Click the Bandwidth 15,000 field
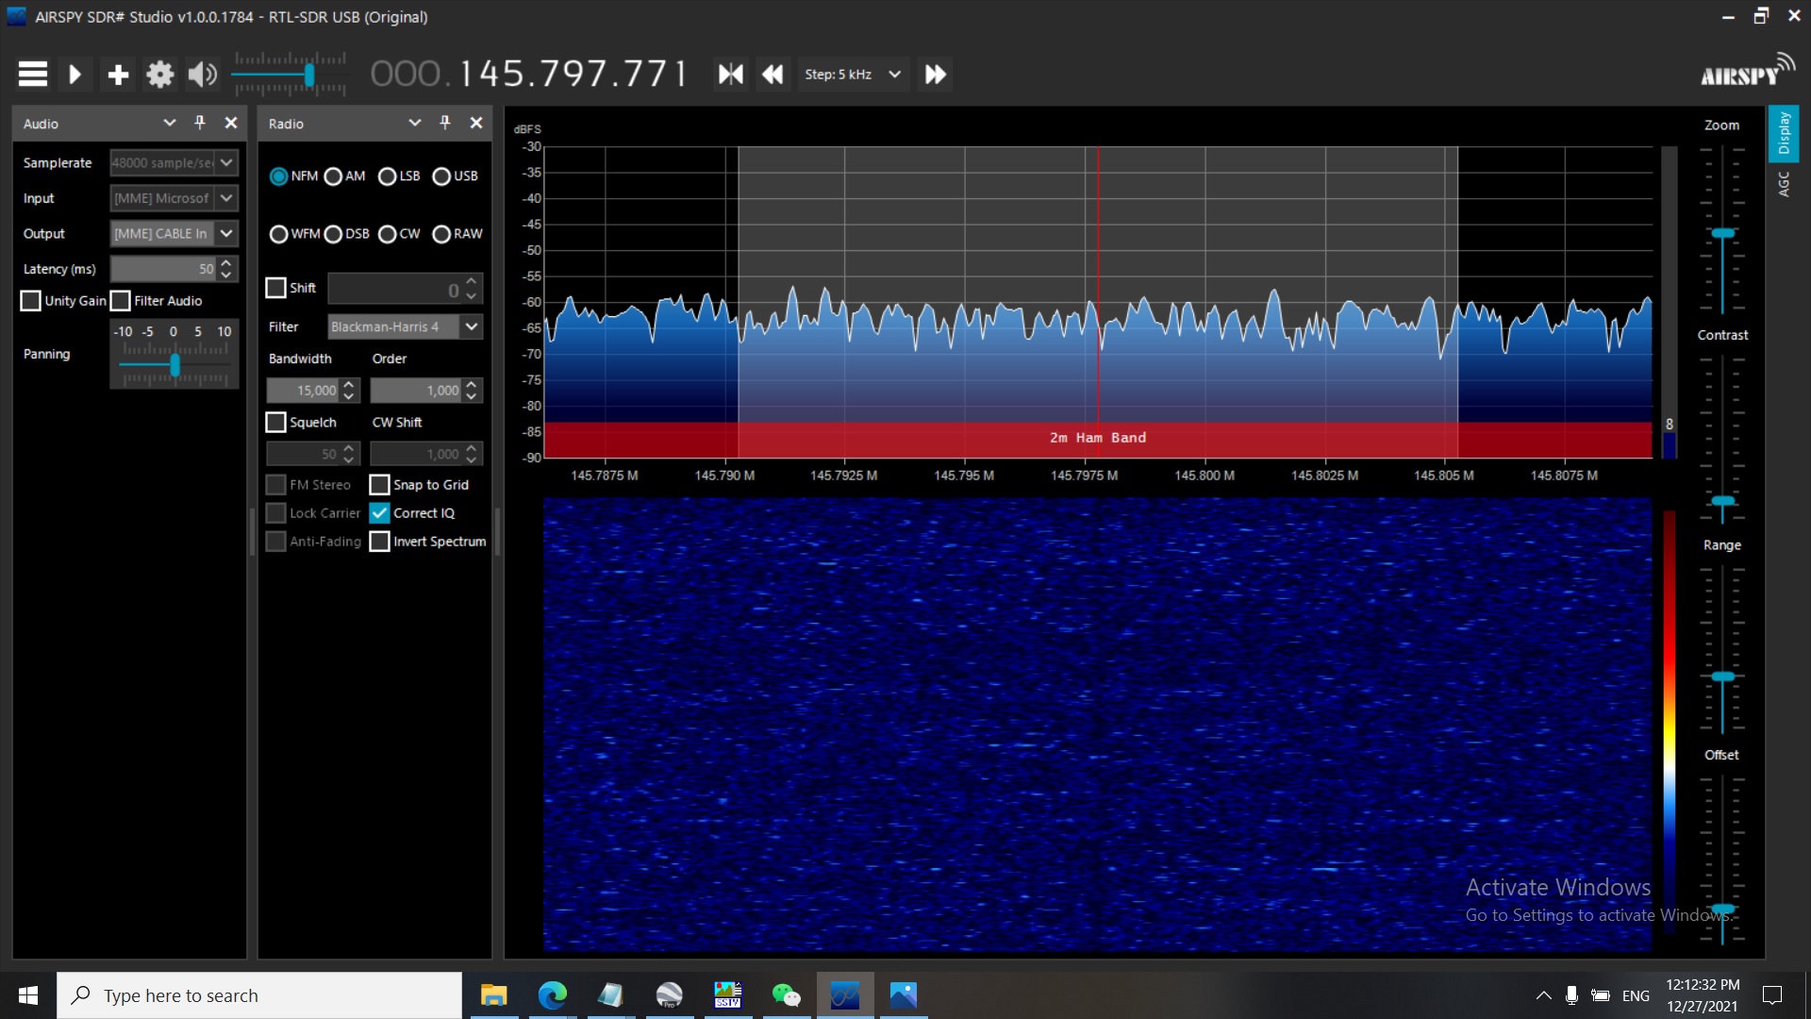 tap(303, 391)
